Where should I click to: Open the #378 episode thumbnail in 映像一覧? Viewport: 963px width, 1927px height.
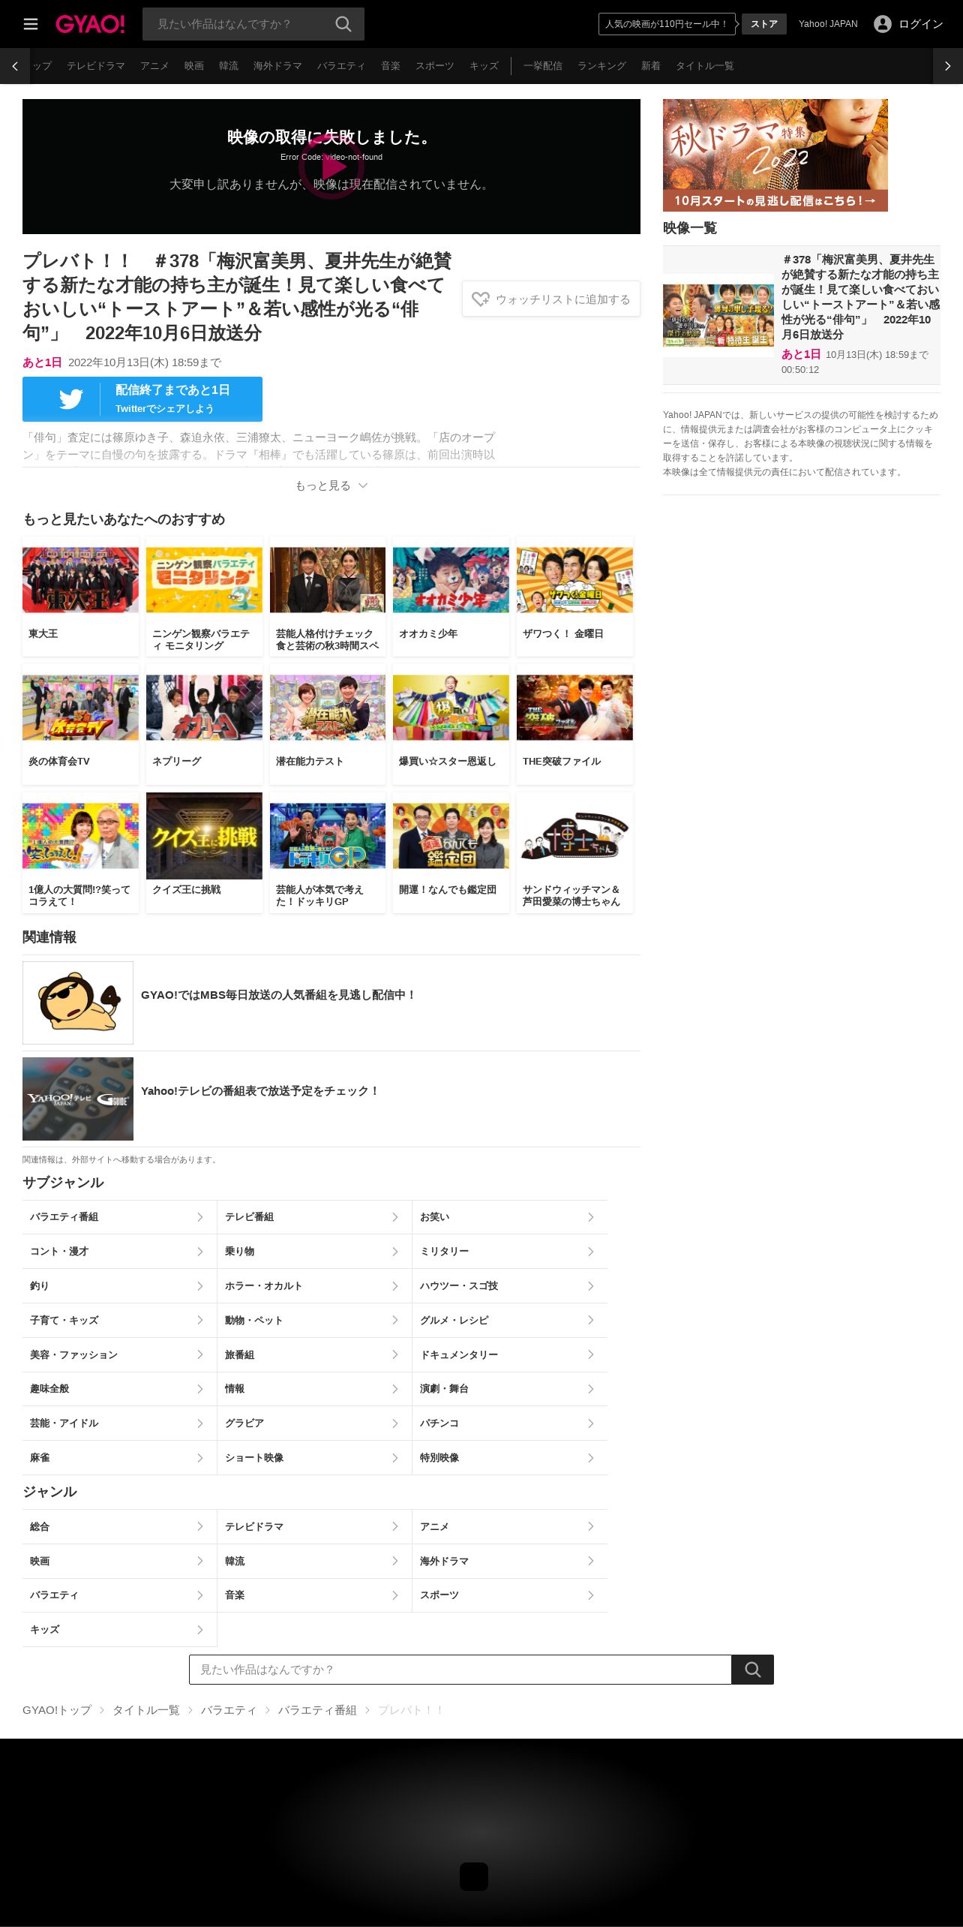point(718,315)
